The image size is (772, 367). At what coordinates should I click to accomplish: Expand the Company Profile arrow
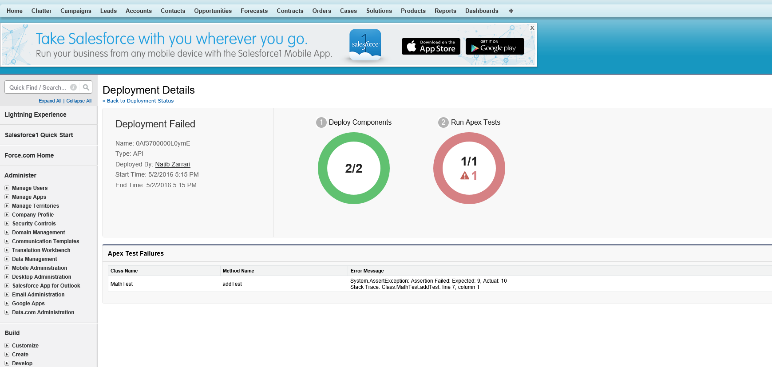click(x=7, y=215)
